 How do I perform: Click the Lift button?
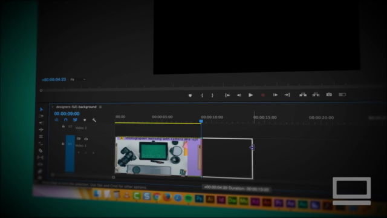(x=303, y=94)
